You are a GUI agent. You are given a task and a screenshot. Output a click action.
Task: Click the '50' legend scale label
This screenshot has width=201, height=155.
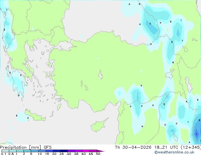pyautogui.click(x=98, y=154)
